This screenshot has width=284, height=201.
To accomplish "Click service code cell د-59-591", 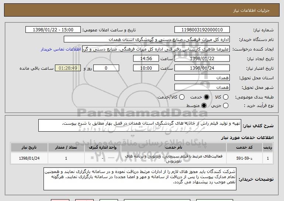I will (244, 158).
